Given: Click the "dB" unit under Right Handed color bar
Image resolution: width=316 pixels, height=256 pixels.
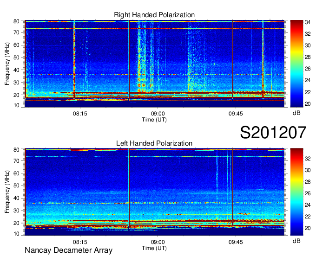Looking at the screenshot, I should [x=296, y=113].
